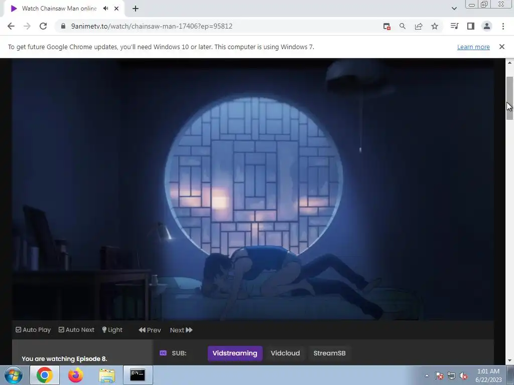The height and width of the screenshot is (385, 514).
Task: Close the Chainsaw Man tab
Action: 116,9
